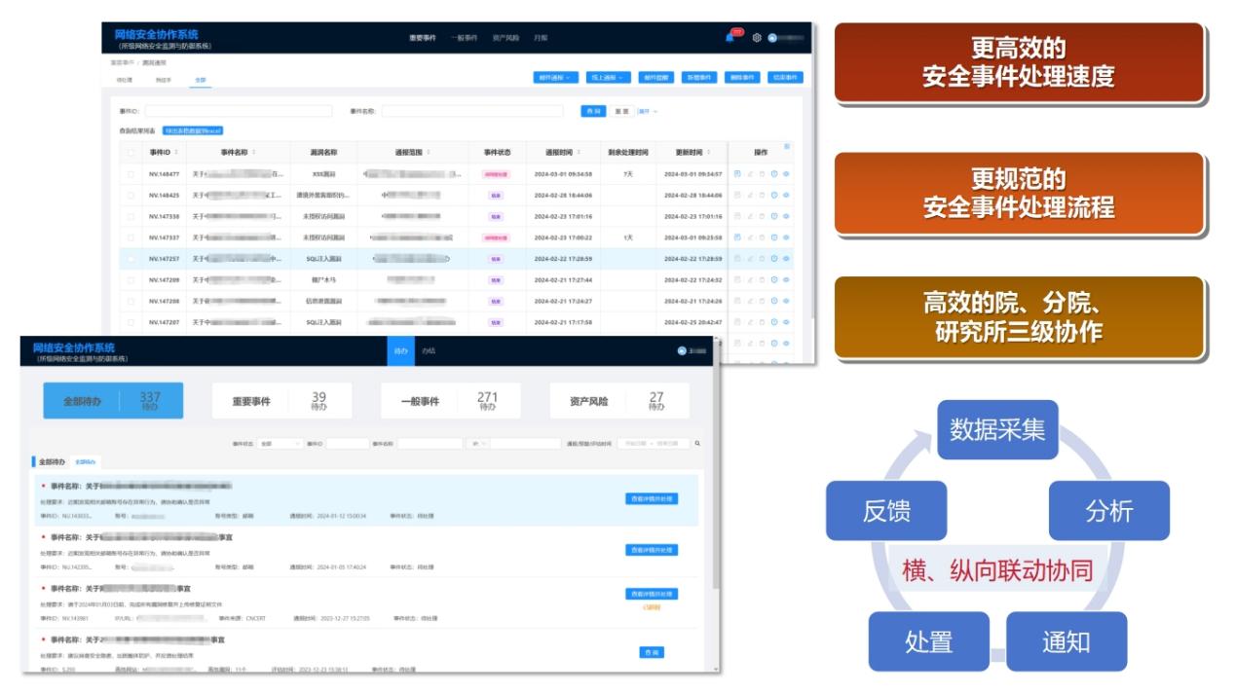Open the notification bell in top header
This screenshot has height=693, width=1235.
point(730,38)
